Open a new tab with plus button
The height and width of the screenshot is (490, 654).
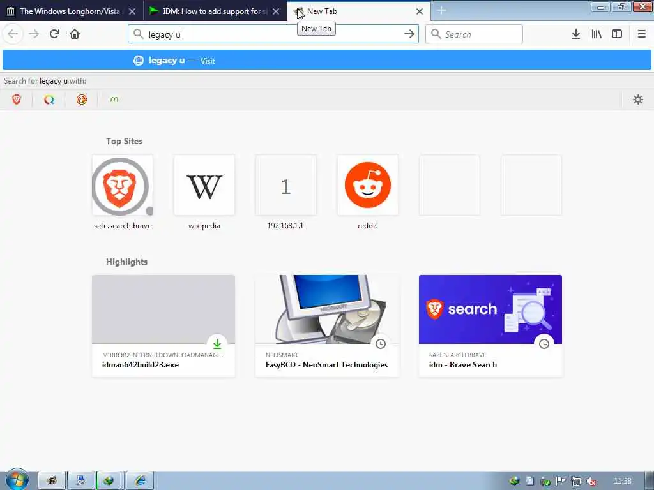pos(441,11)
